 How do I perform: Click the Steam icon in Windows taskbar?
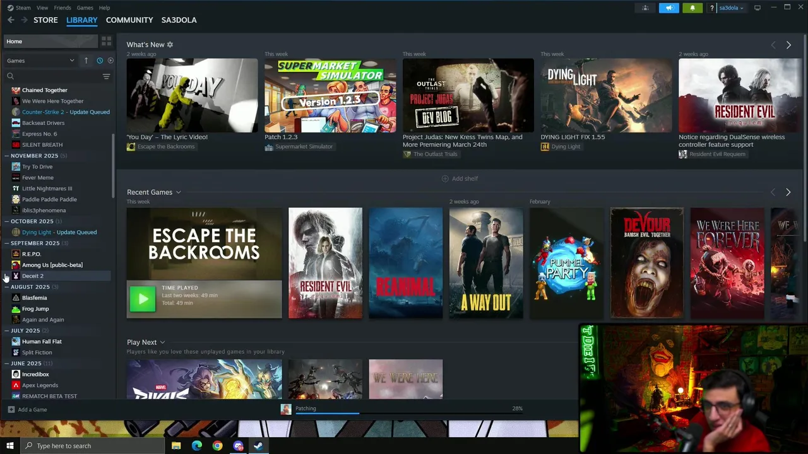pyautogui.click(x=258, y=446)
